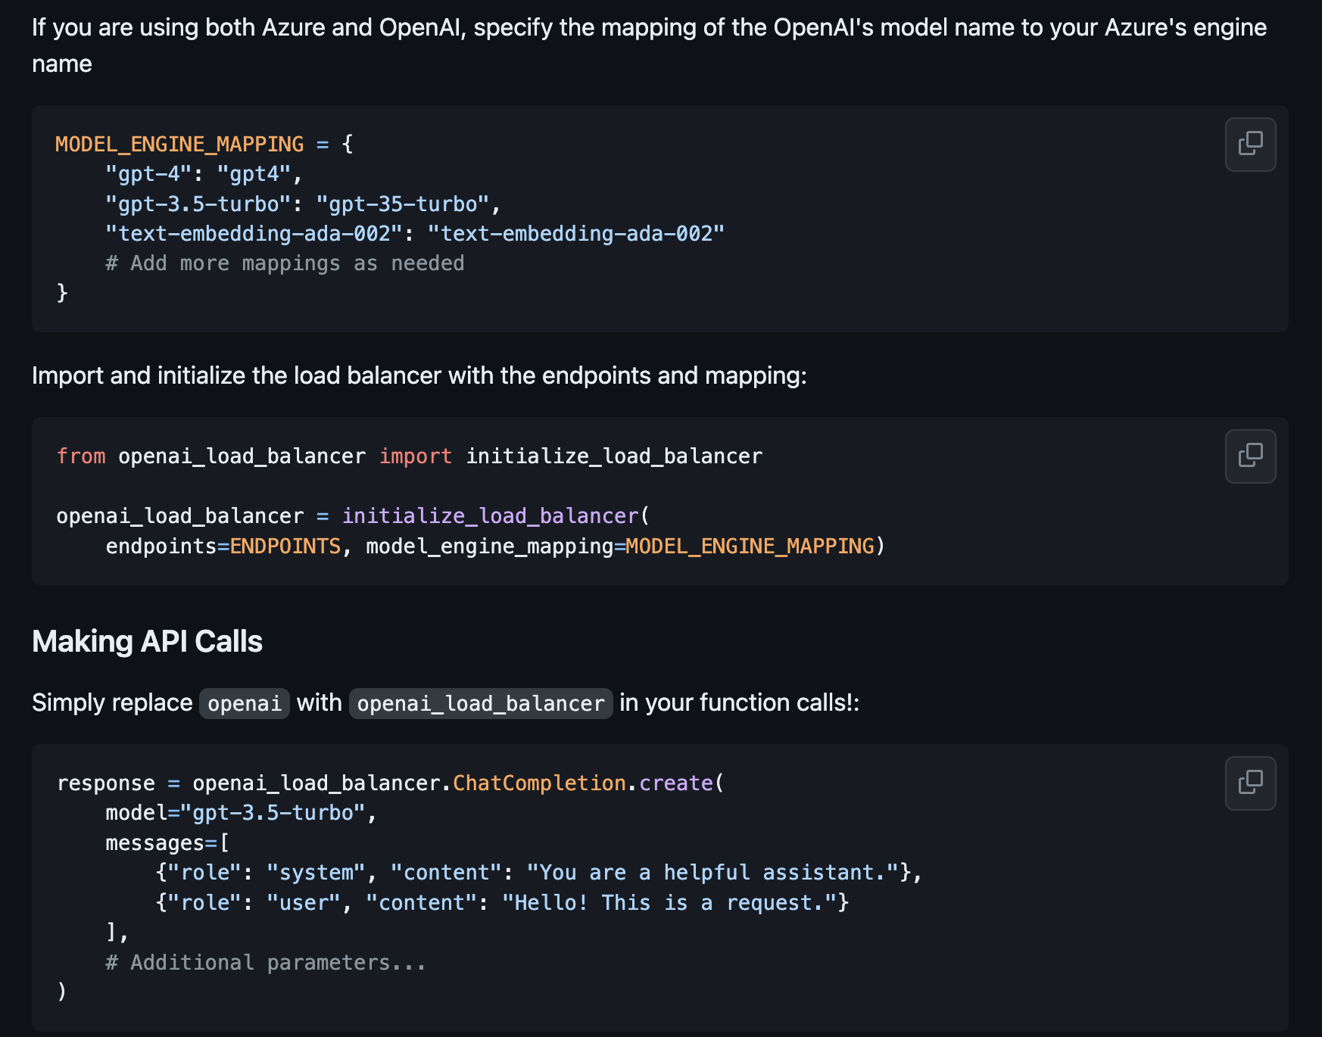
Task: Click the paragraph about Azure and OpenAI mapping
Action: coord(649,45)
